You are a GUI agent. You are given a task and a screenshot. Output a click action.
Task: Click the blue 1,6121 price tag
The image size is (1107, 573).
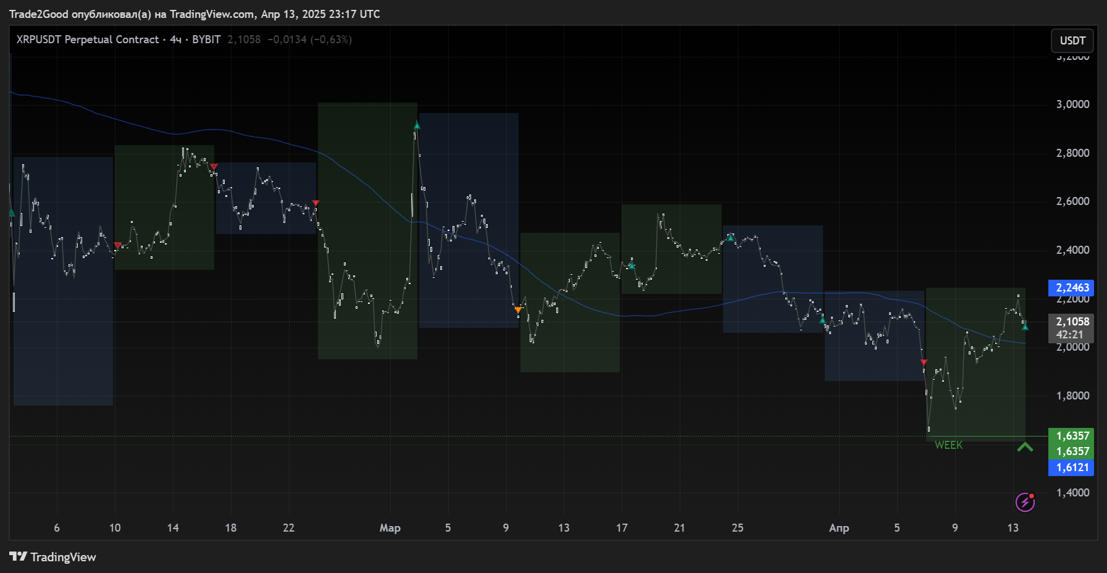tap(1071, 467)
